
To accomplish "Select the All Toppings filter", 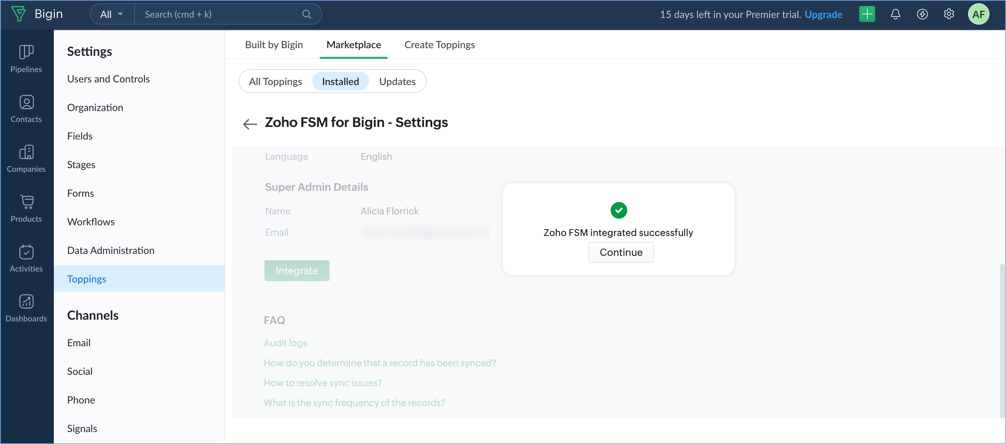I will (275, 81).
